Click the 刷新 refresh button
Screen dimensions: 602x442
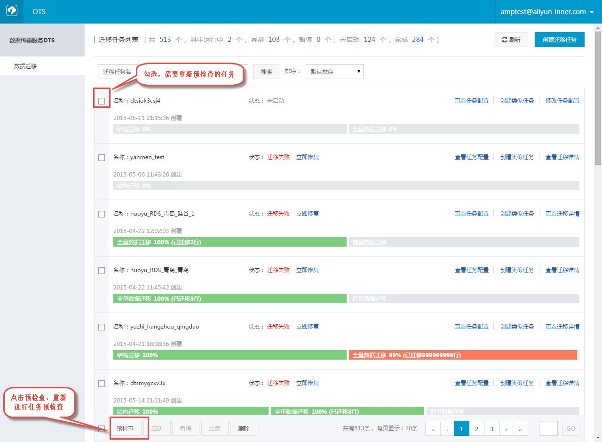(511, 40)
